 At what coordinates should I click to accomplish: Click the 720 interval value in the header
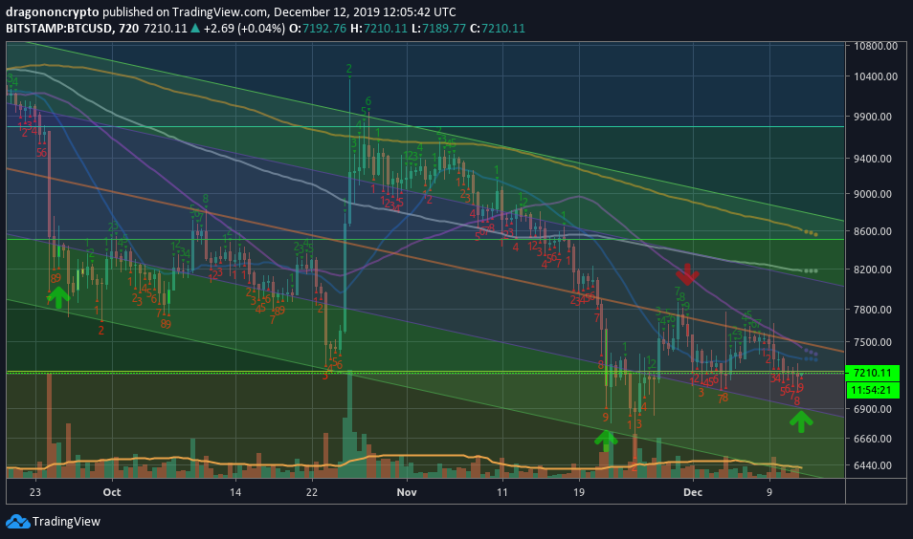coord(128,29)
